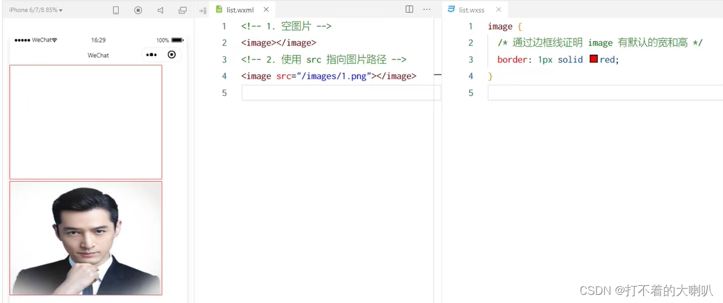
Task: Click the closing brace on wxss line 4
Action: click(490, 76)
